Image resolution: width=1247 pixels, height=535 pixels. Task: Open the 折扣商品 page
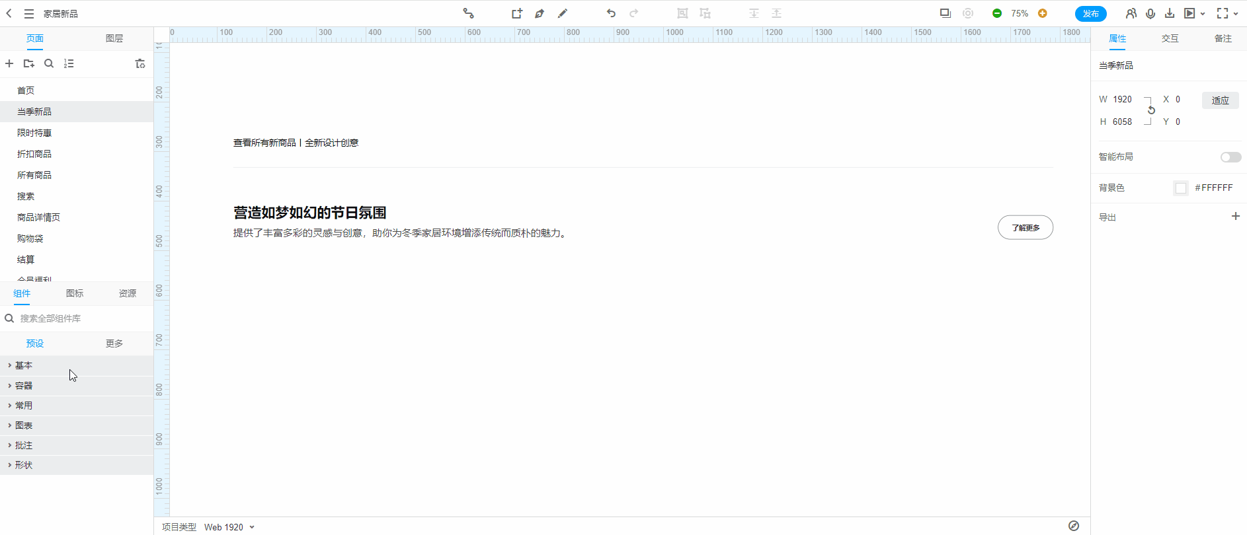tap(77, 154)
